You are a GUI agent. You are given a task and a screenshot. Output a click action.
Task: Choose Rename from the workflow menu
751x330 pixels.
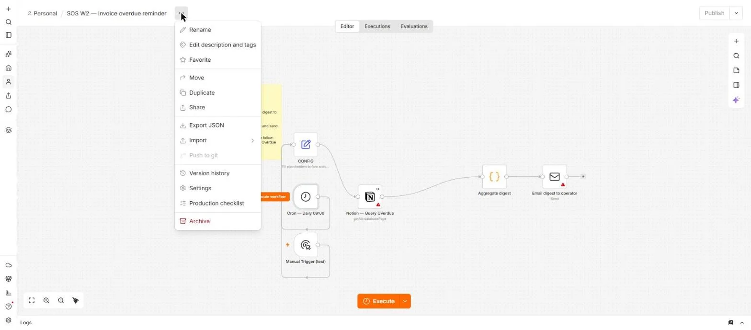pyautogui.click(x=217, y=30)
